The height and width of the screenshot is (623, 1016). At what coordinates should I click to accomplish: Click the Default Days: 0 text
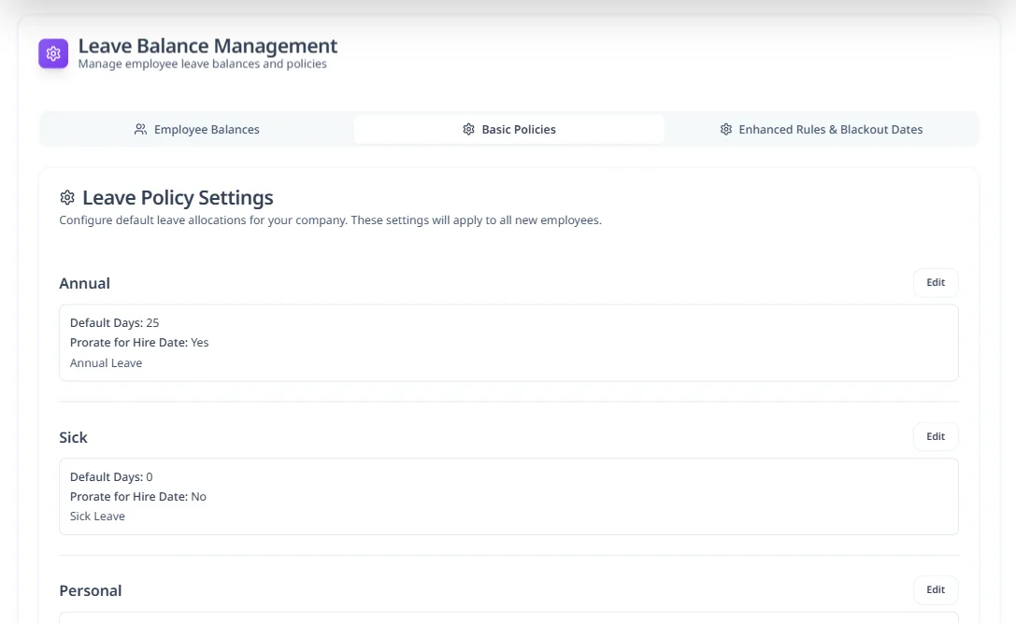[111, 477]
